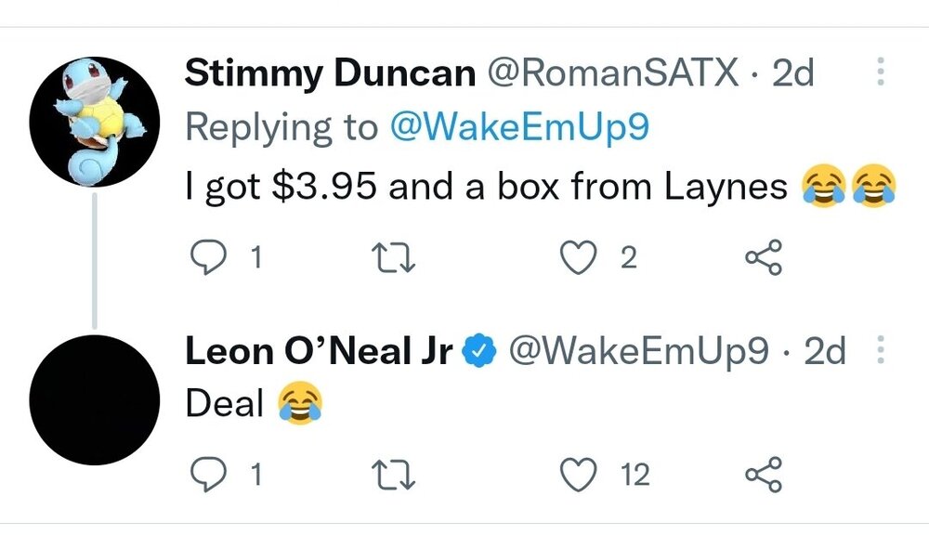Open more options on Leon O'Neal's tweet
Image resolution: width=929 pixels, height=535 pixels.
click(x=881, y=351)
